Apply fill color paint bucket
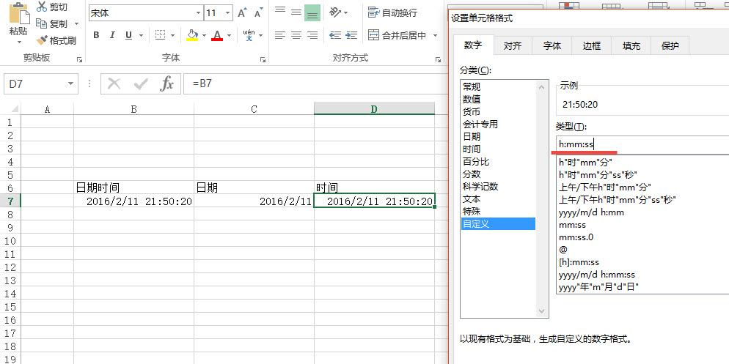 click(x=192, y=35)
